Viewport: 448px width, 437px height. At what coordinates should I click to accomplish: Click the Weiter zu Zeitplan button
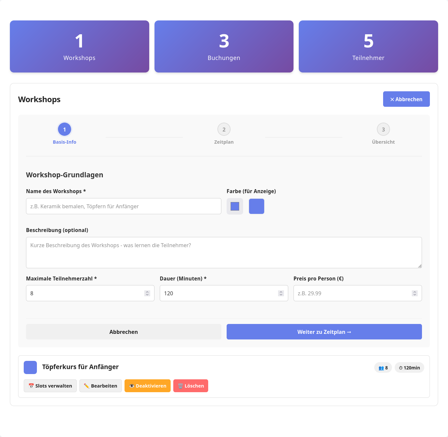[324, 332]
